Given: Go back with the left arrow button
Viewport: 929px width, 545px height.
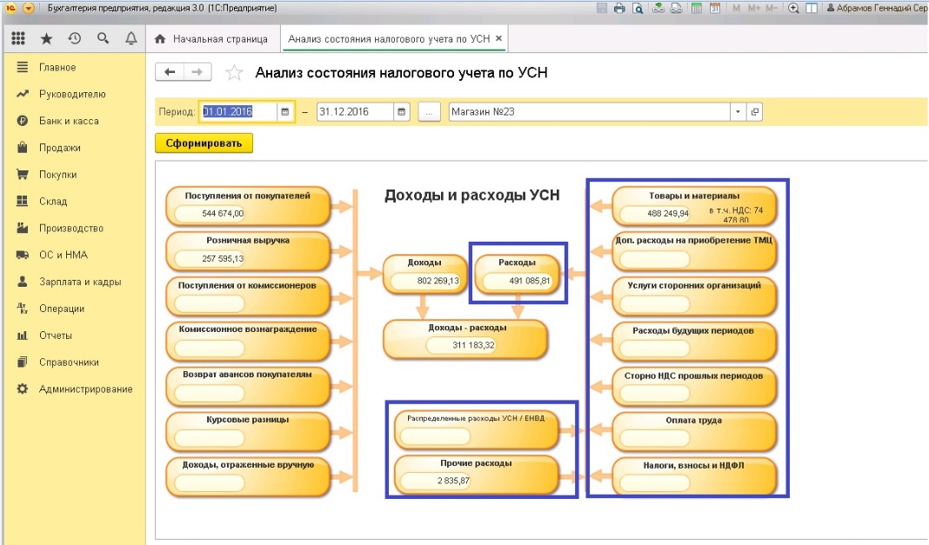Looking at the screenshot, I should tap(170, 72).
